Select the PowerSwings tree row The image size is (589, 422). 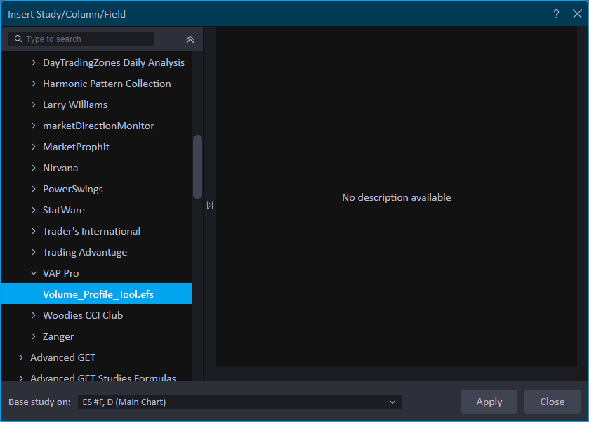pos(97,189)
